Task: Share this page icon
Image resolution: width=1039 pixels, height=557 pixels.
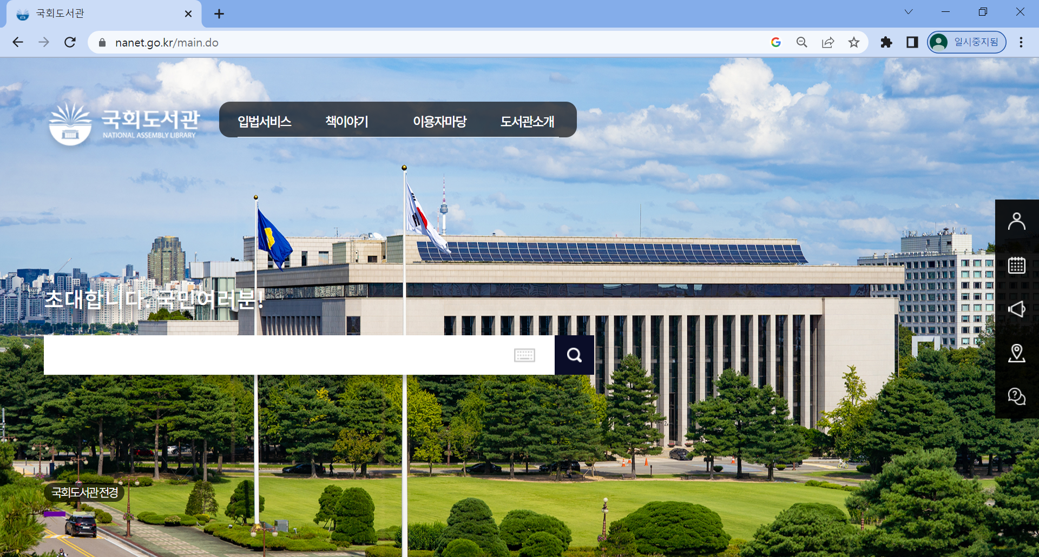Action: coord(827,42)
